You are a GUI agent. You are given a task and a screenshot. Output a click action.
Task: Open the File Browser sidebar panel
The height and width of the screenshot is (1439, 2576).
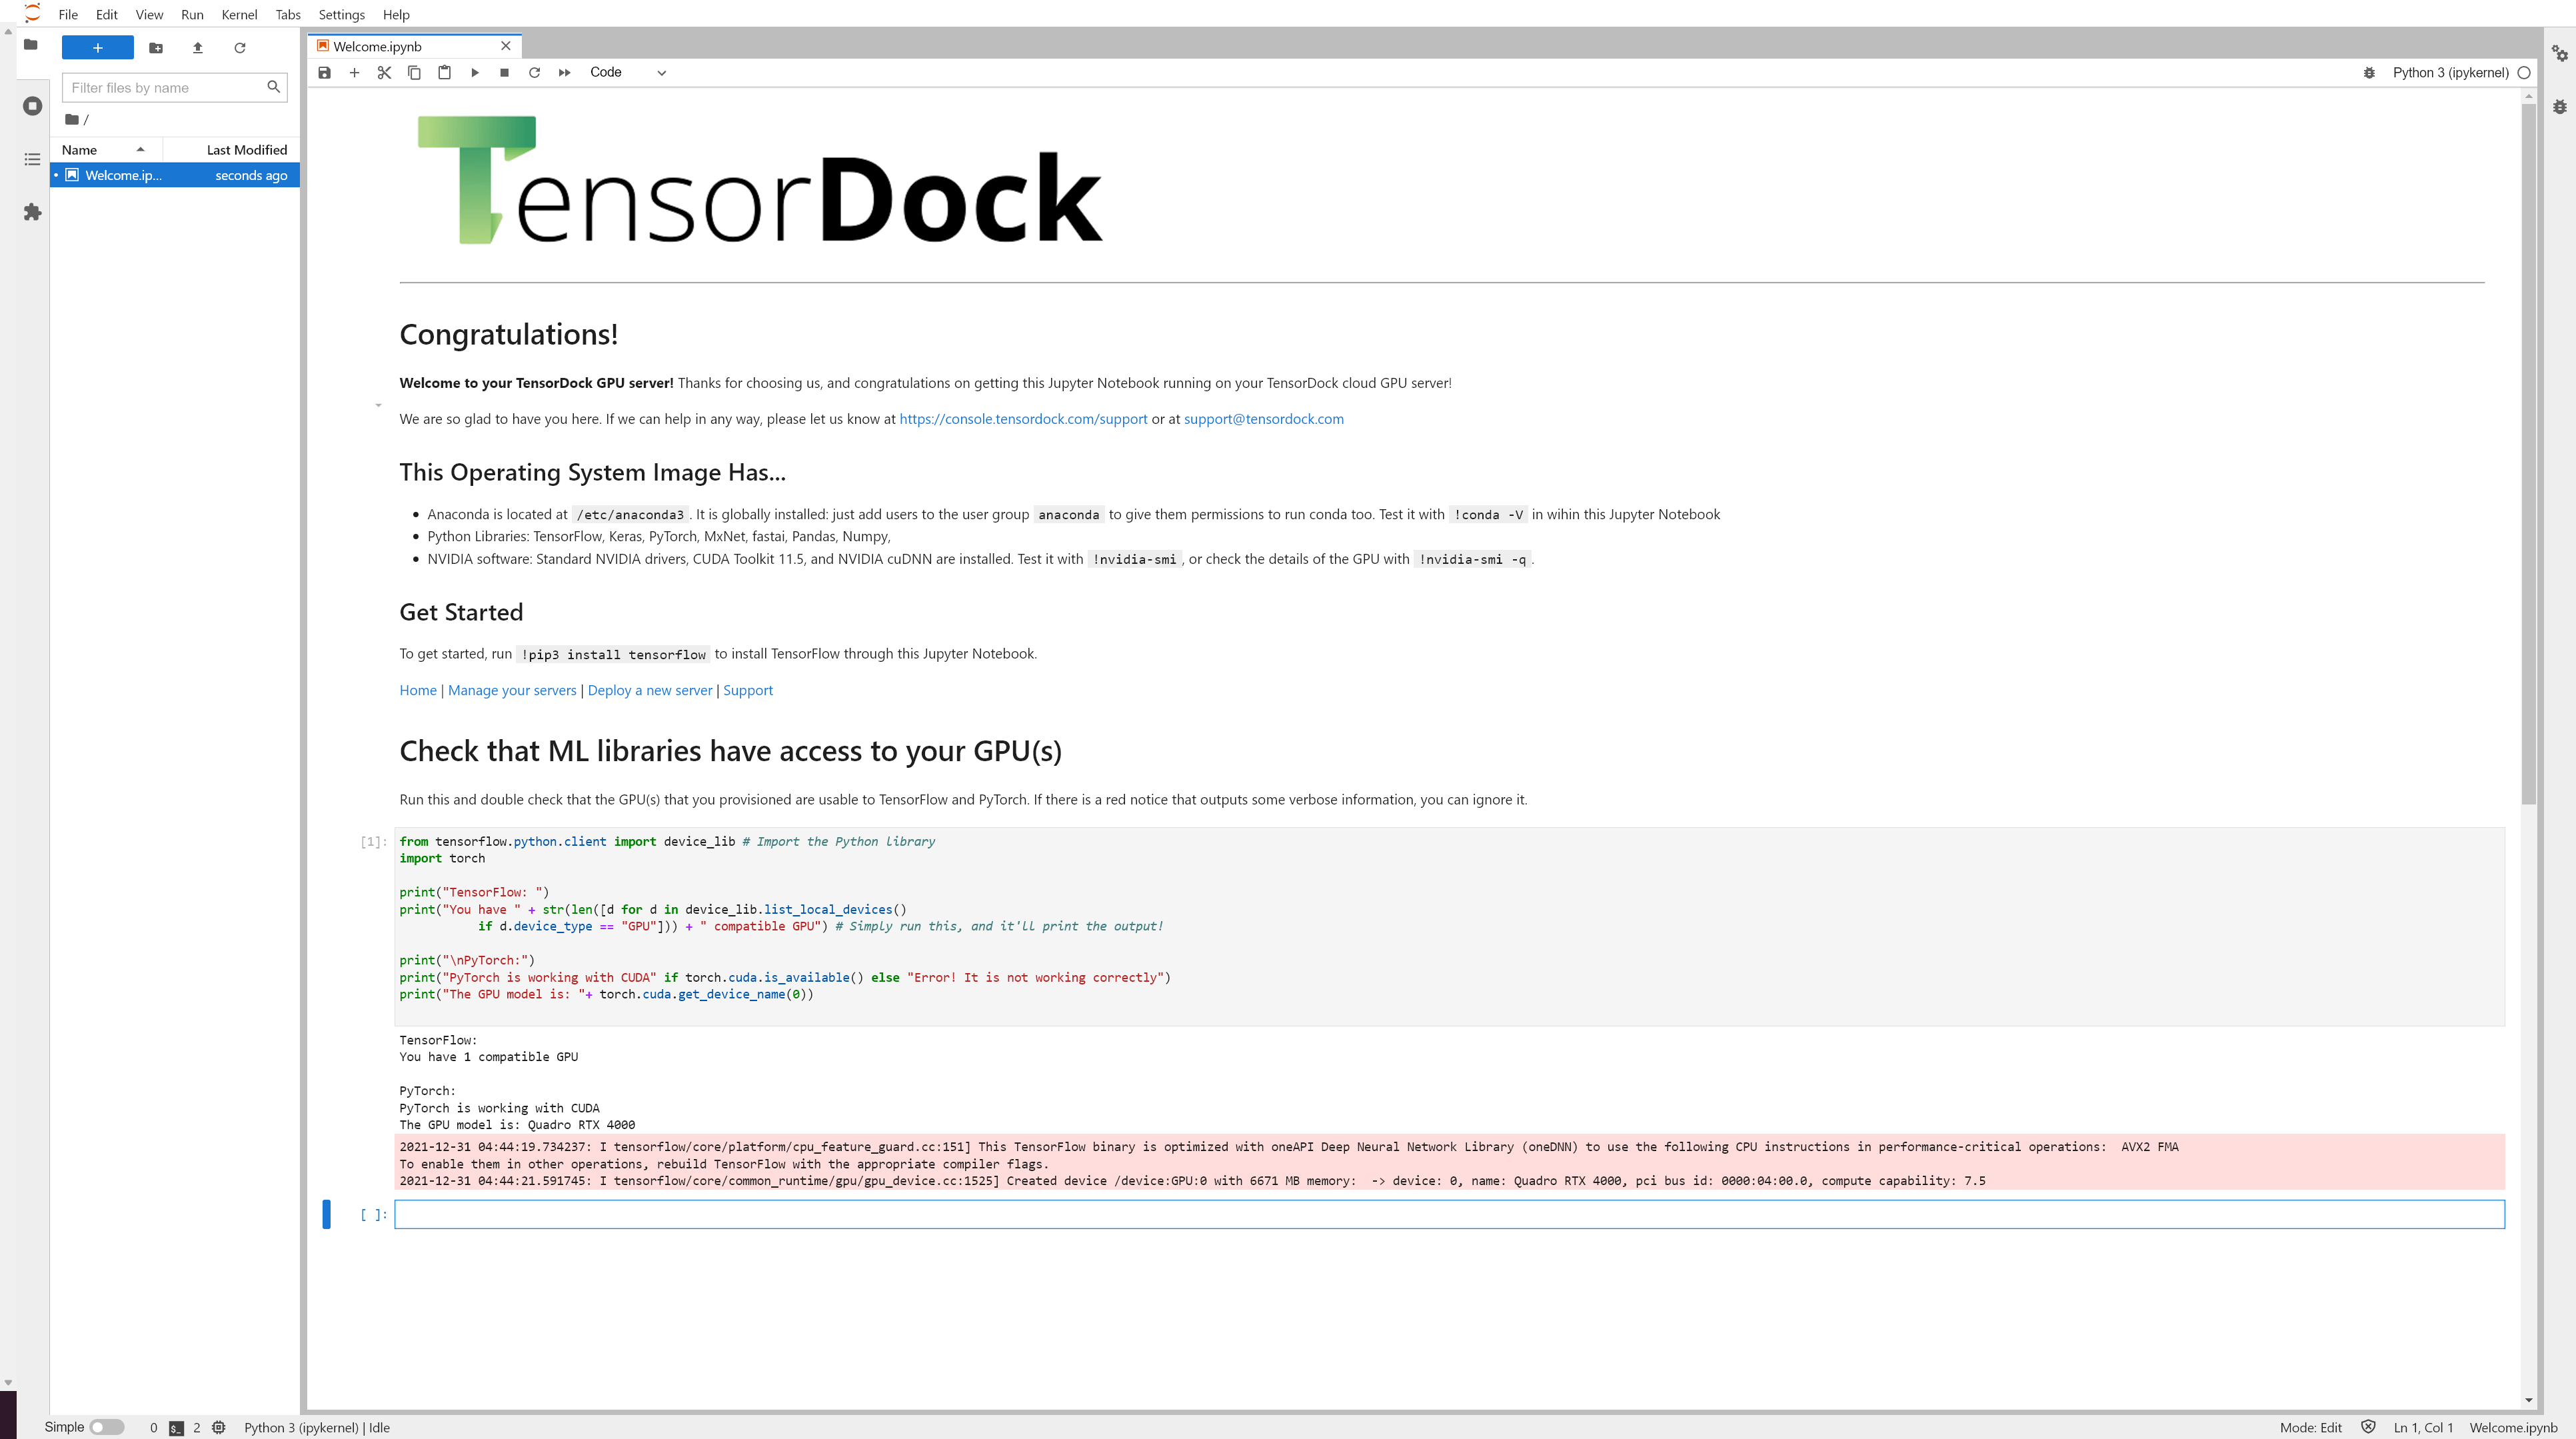pos(31,45)
